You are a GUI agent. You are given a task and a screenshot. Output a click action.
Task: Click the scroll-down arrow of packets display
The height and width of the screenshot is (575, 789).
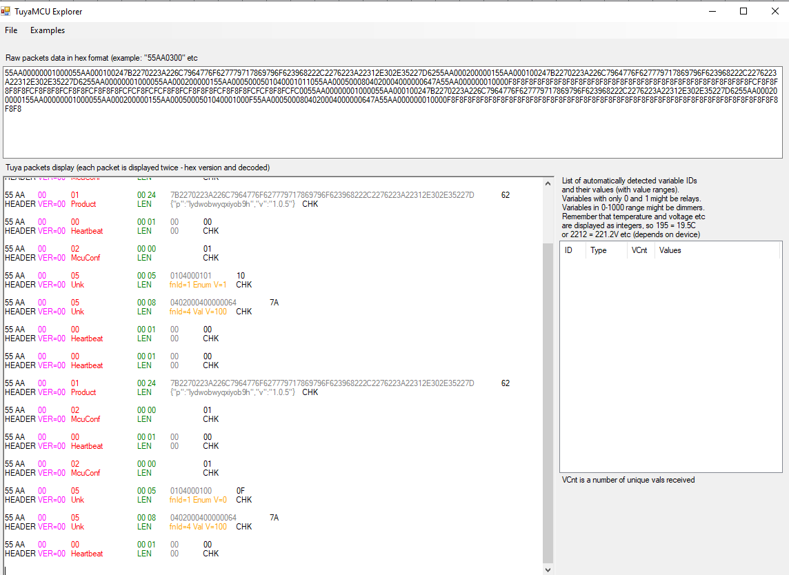(548, 569)
